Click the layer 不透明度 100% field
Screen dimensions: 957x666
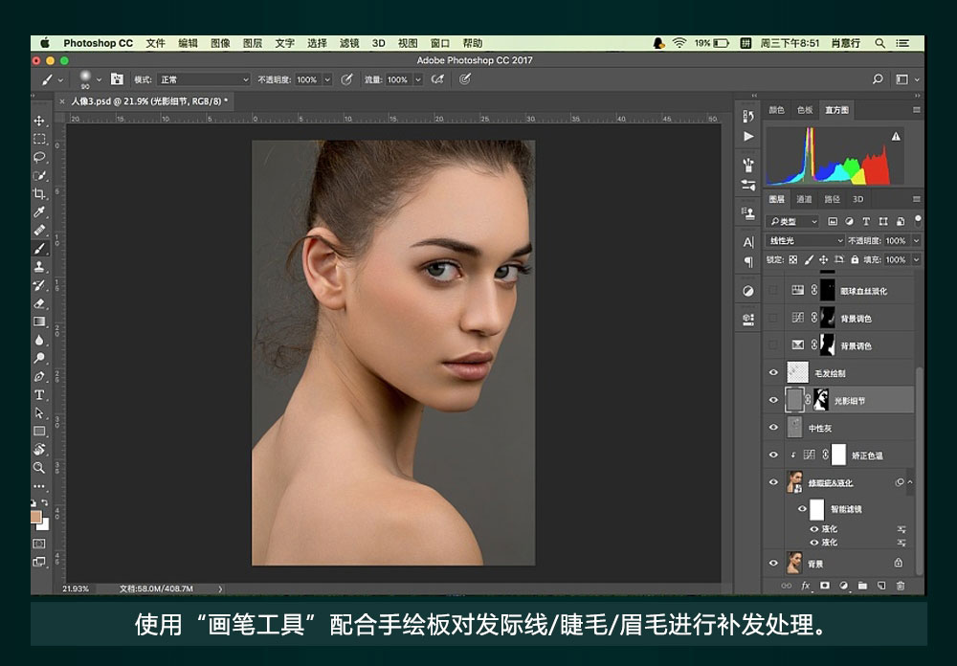(896, 241)
